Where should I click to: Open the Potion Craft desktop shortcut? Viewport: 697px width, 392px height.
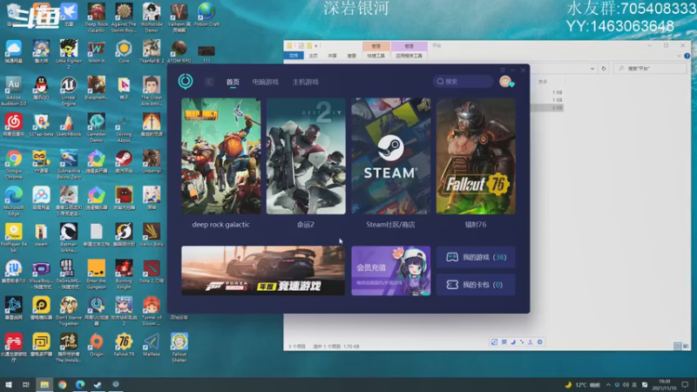pyautogui.click(x=206, y=15)
